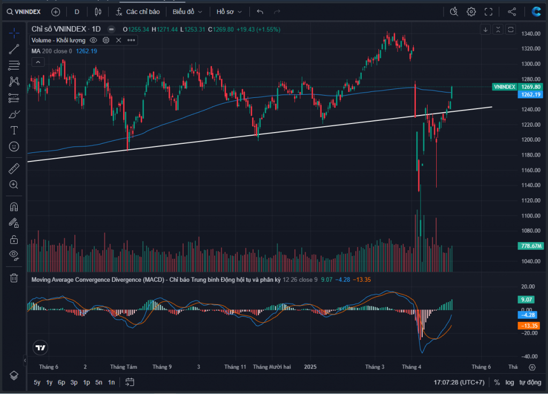Open the Biểu đồ dropdown
Viewport: 548px width, 394px height.
click(x=187, y=12)
